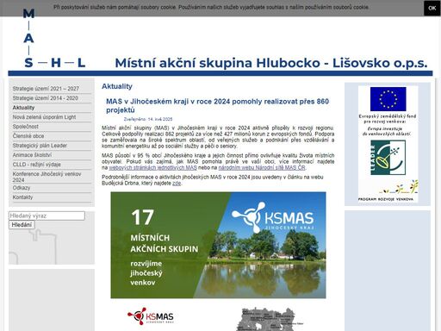The width and height of the screenshot is (441, 331).
Task: Select the Aktuality menu item
Action: (x=23, y=108)
